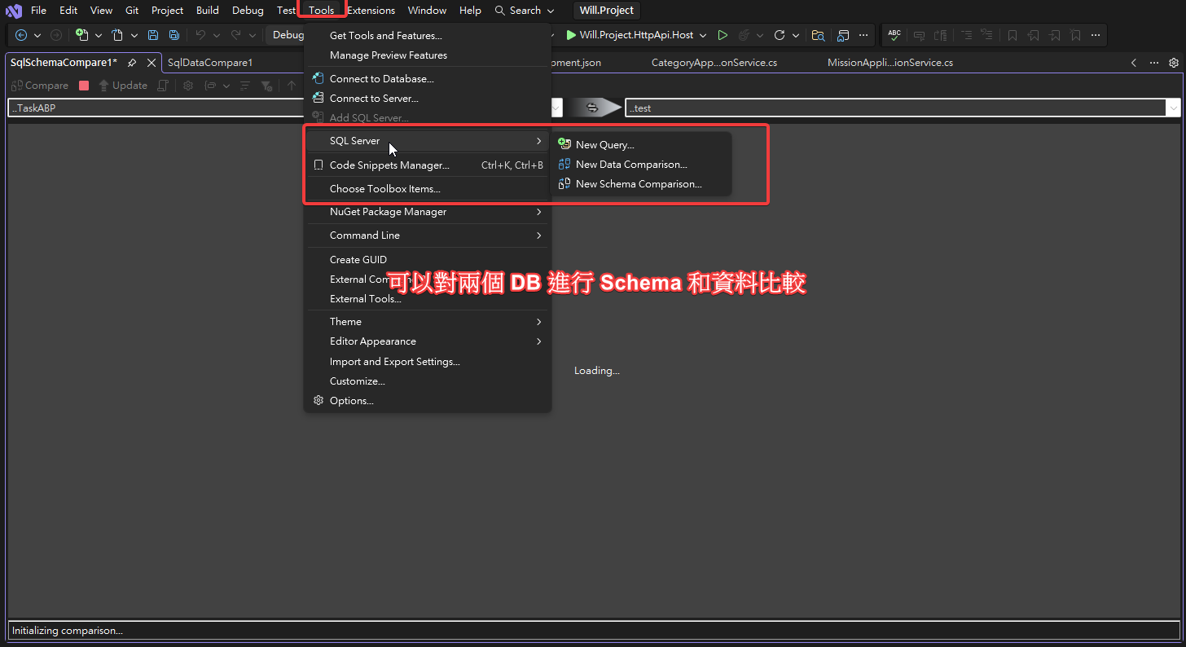Click the Find in Files folder icon

[x=818, y=35]
